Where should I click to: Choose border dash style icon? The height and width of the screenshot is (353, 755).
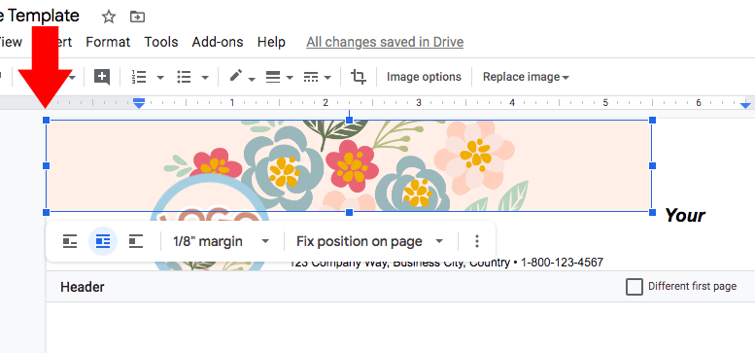pos(311,77)
